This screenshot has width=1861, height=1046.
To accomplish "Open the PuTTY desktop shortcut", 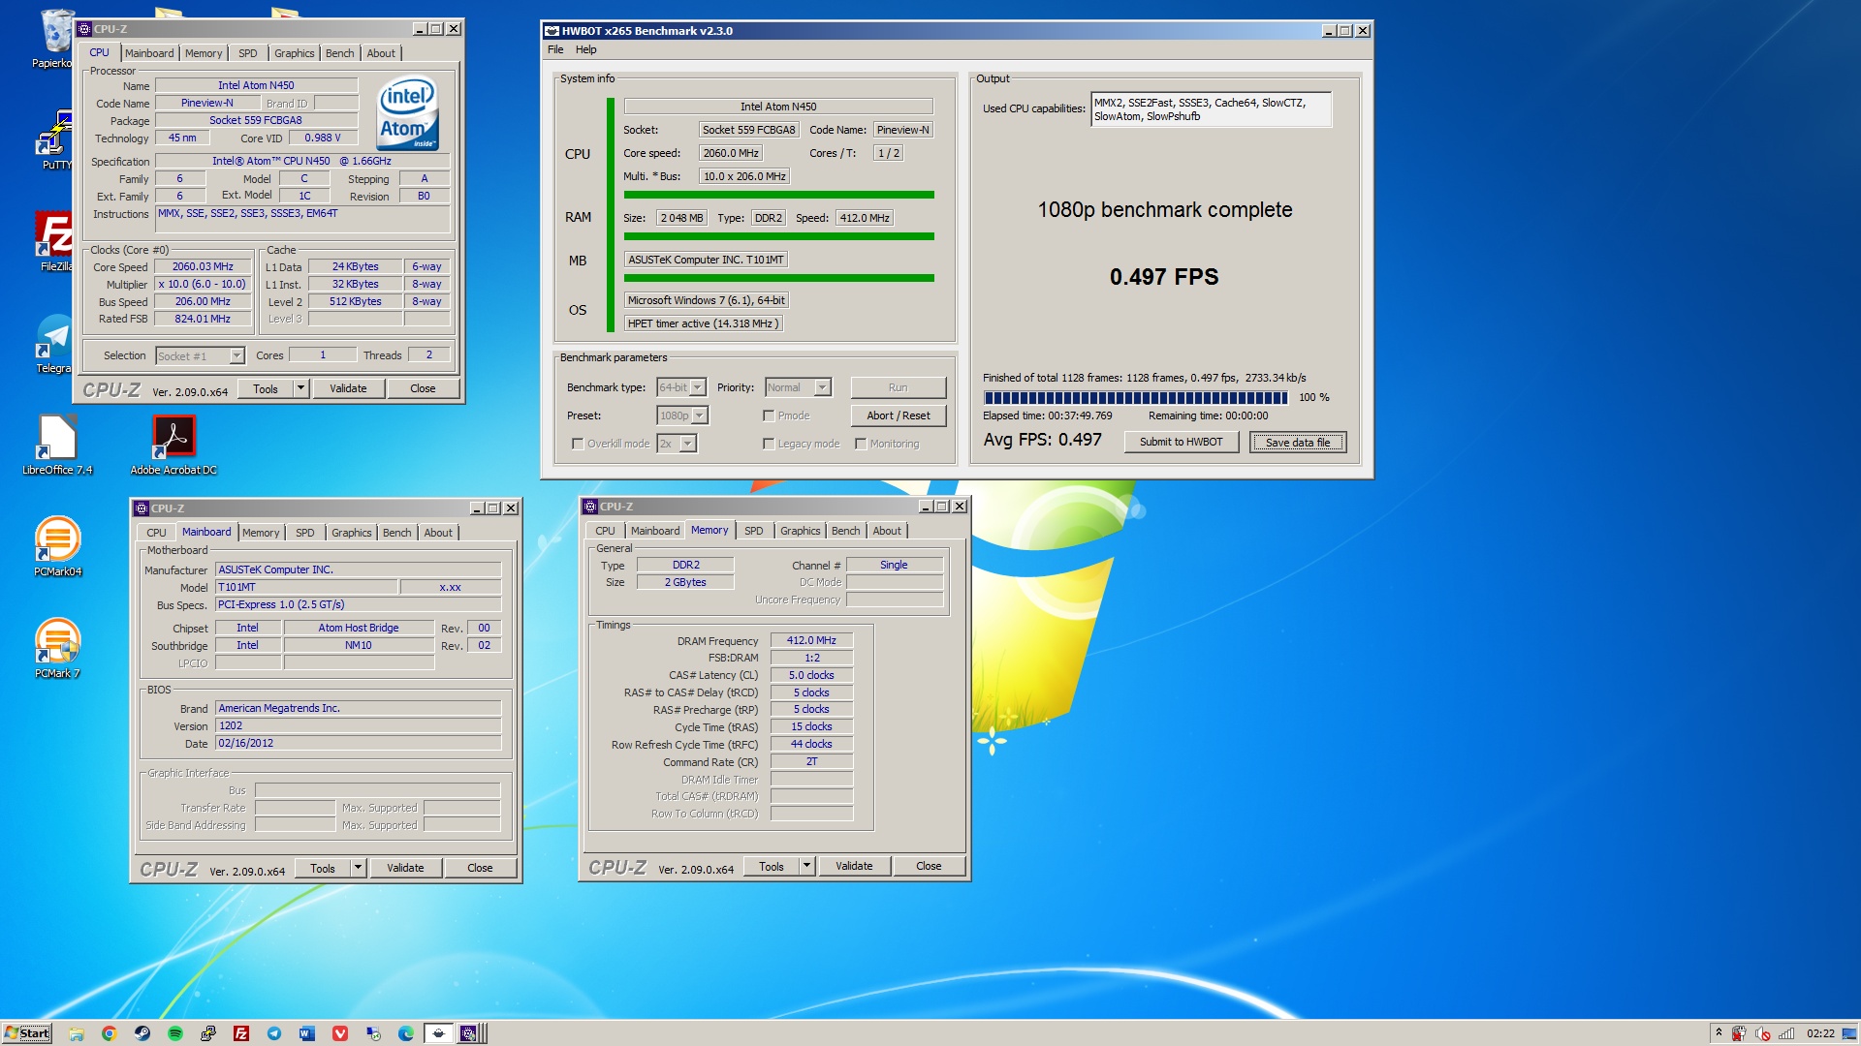I will [x=54, y=140].
